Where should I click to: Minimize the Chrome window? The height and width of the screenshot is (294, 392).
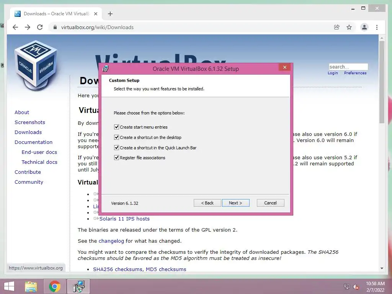[x=353, y=8]
